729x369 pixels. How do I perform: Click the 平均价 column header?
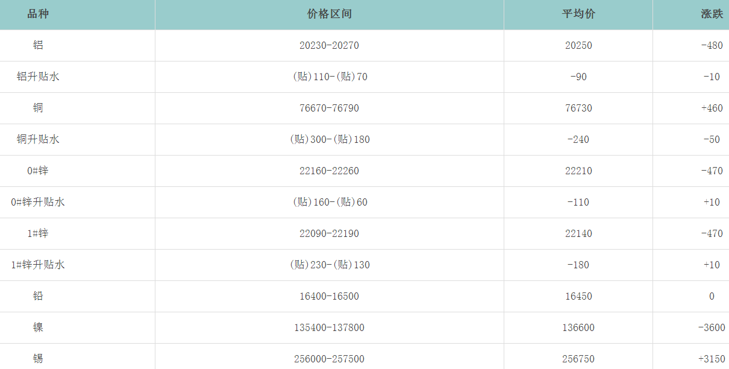tap(578, 14)
